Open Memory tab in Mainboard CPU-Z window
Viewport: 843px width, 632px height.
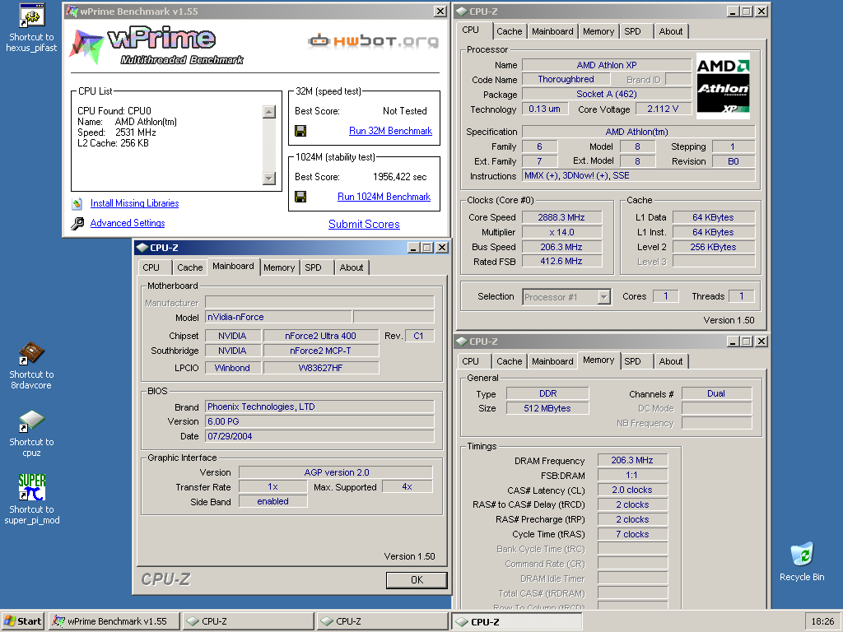click(279, 267)
